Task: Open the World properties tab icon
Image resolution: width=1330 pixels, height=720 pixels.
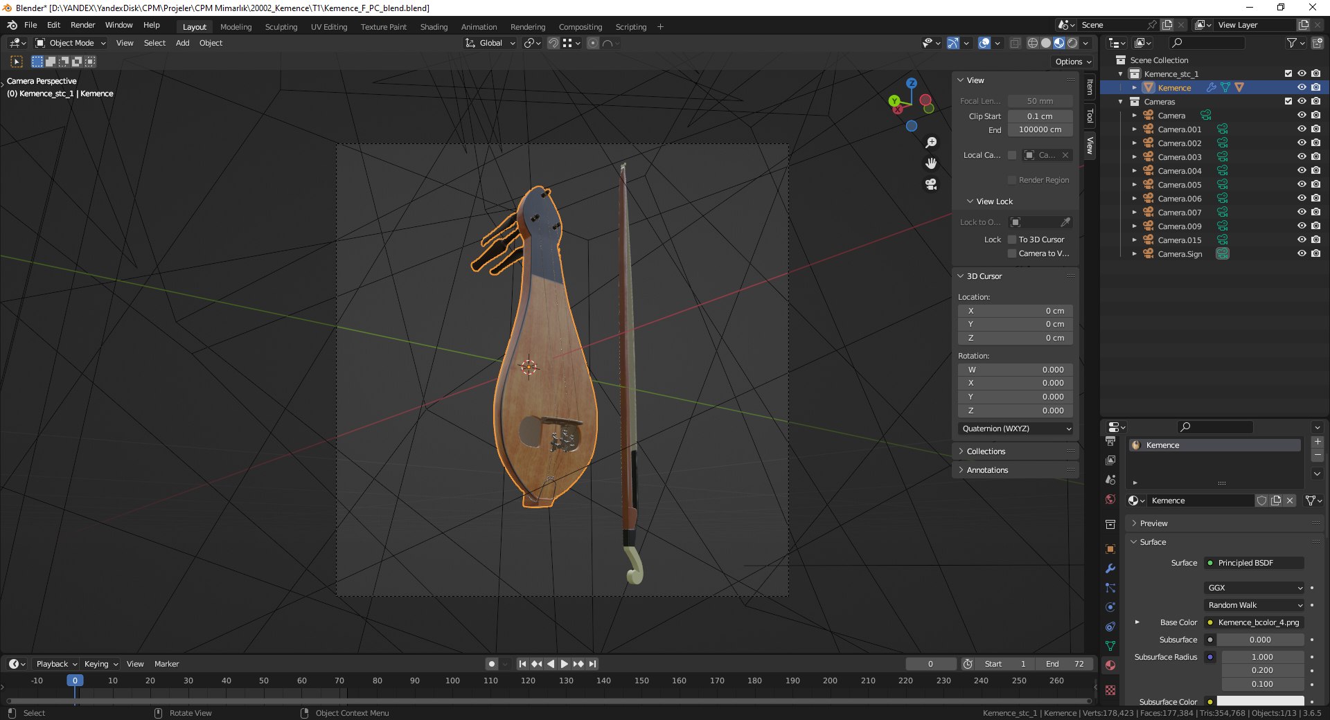Action: click(1110, 499)
